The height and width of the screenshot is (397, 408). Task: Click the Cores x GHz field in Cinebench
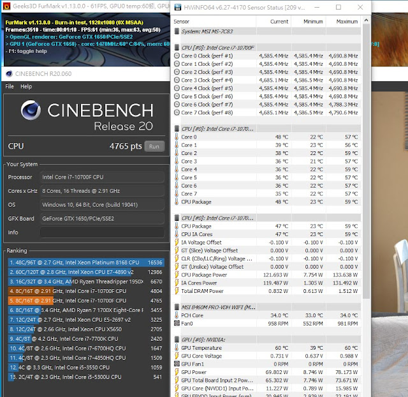pyautogui.click(x=102, y=191)
